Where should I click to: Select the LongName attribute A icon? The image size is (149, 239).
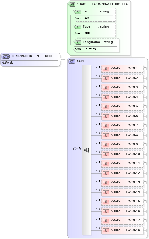(x=78, y=42)
